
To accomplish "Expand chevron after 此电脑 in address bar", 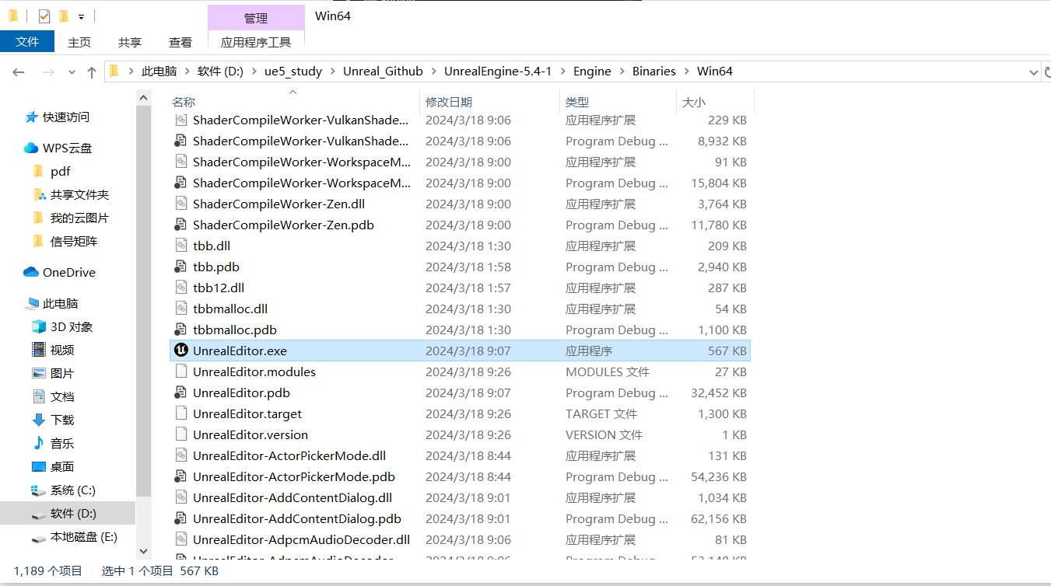I will [187, 72].
